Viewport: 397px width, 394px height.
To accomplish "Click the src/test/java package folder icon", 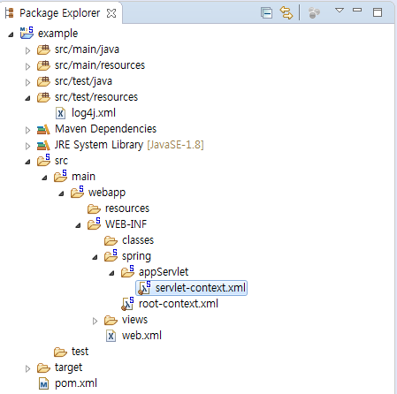I will [43, 81].
